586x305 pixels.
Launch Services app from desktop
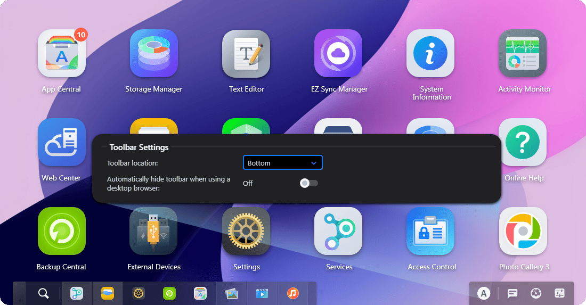point(338,231)
